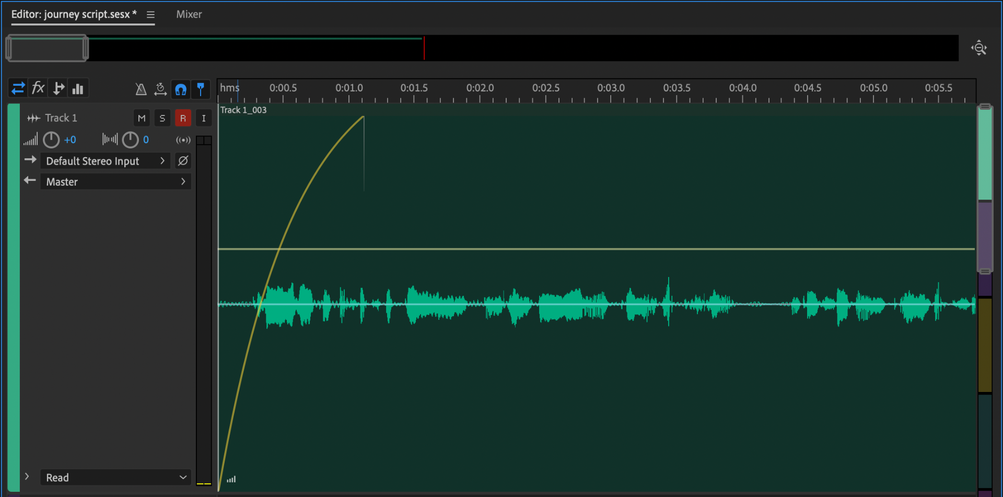Solo Track 1 with the S button
1003x497 pixels.
tap(162, 119)
